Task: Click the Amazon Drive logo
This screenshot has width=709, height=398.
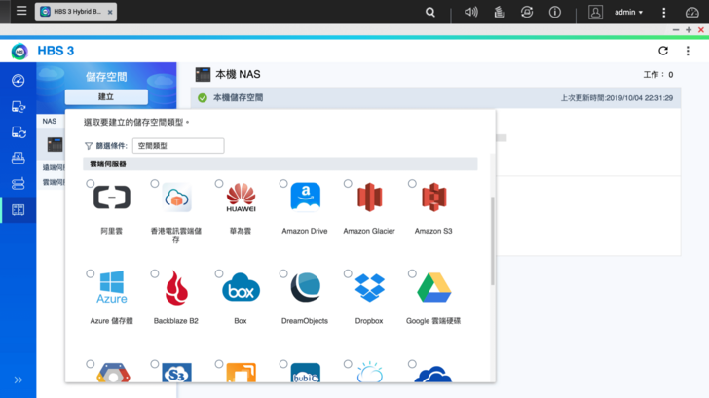Action: pyautogui.click(x=305, y=197)
